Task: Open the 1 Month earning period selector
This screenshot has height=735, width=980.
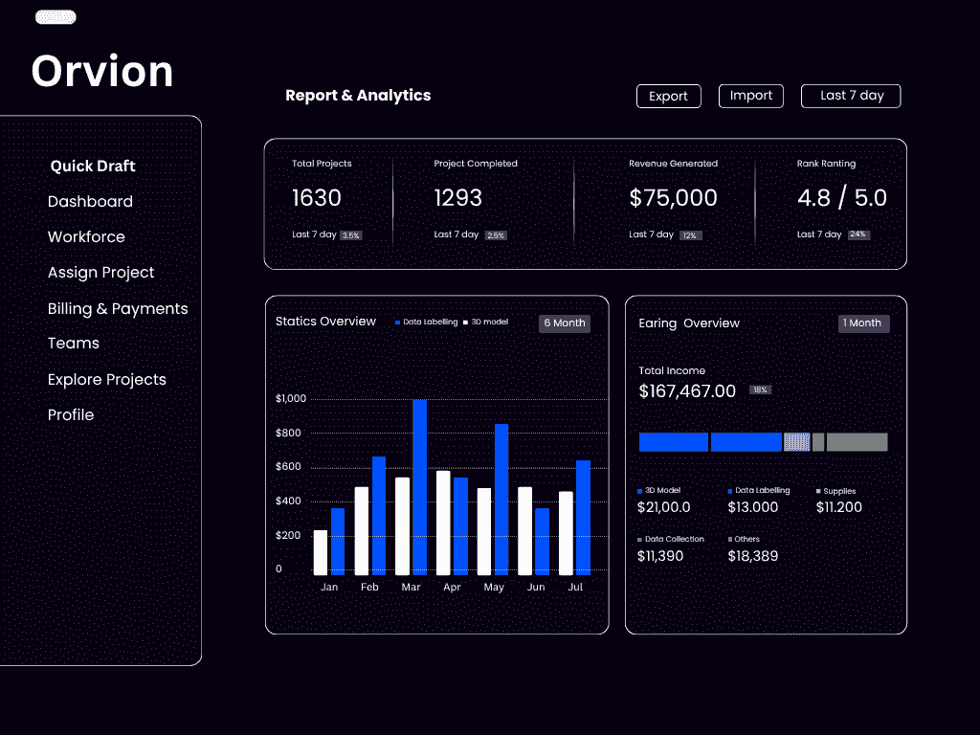Action: point(864,323)
